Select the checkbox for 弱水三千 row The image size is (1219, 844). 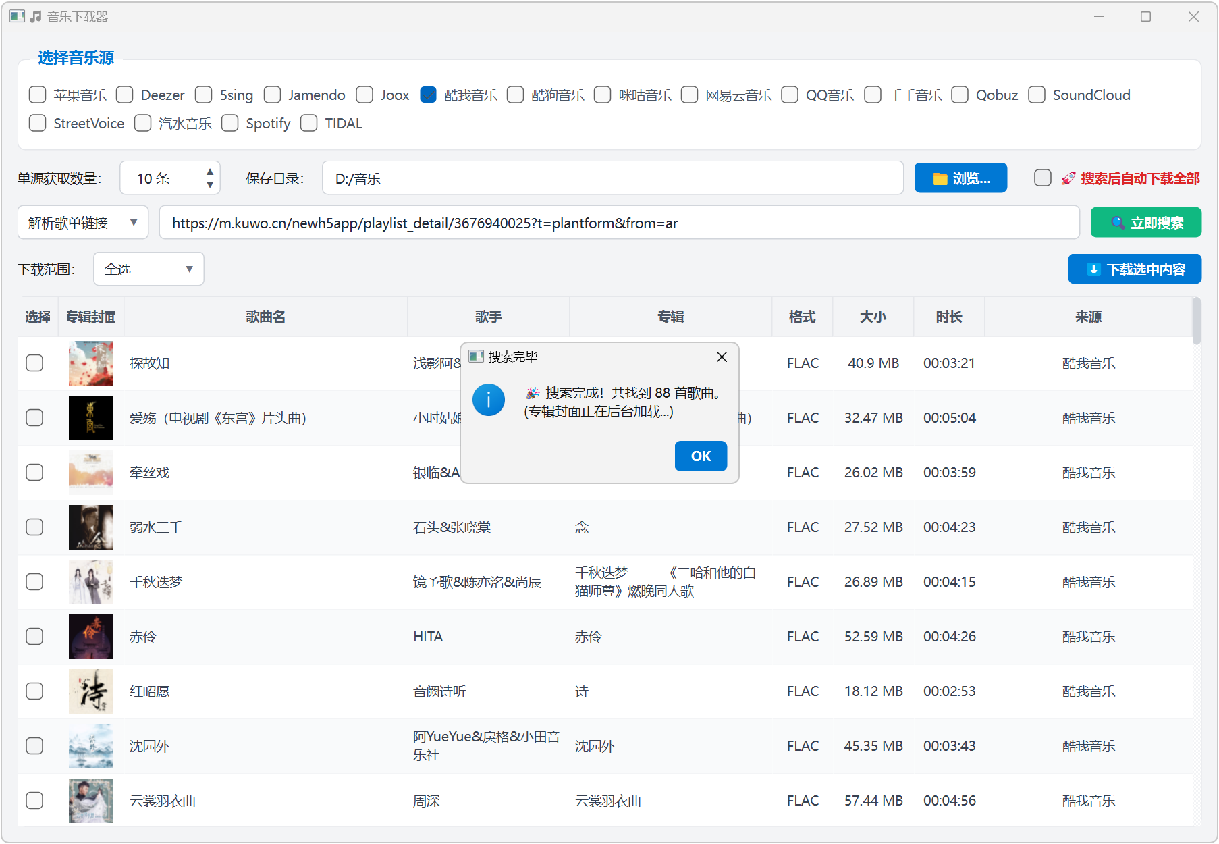coord(34,527)
